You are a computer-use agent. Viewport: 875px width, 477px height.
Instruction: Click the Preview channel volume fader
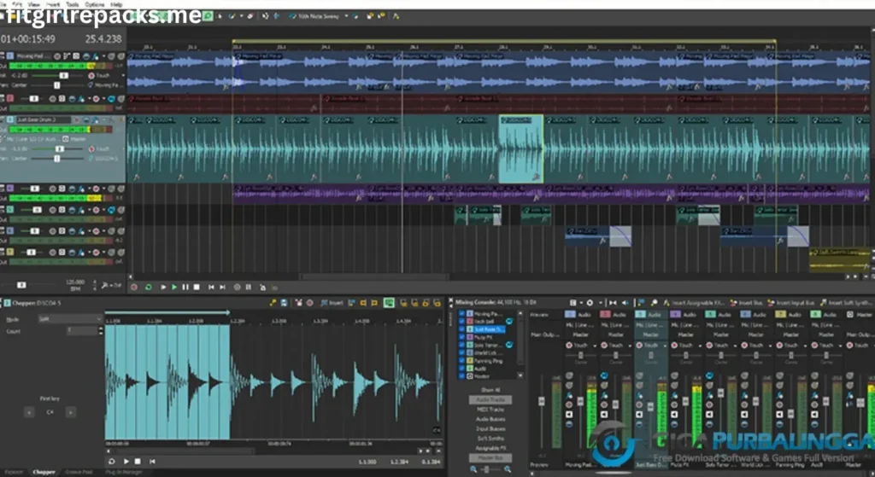tap(541, 401)
